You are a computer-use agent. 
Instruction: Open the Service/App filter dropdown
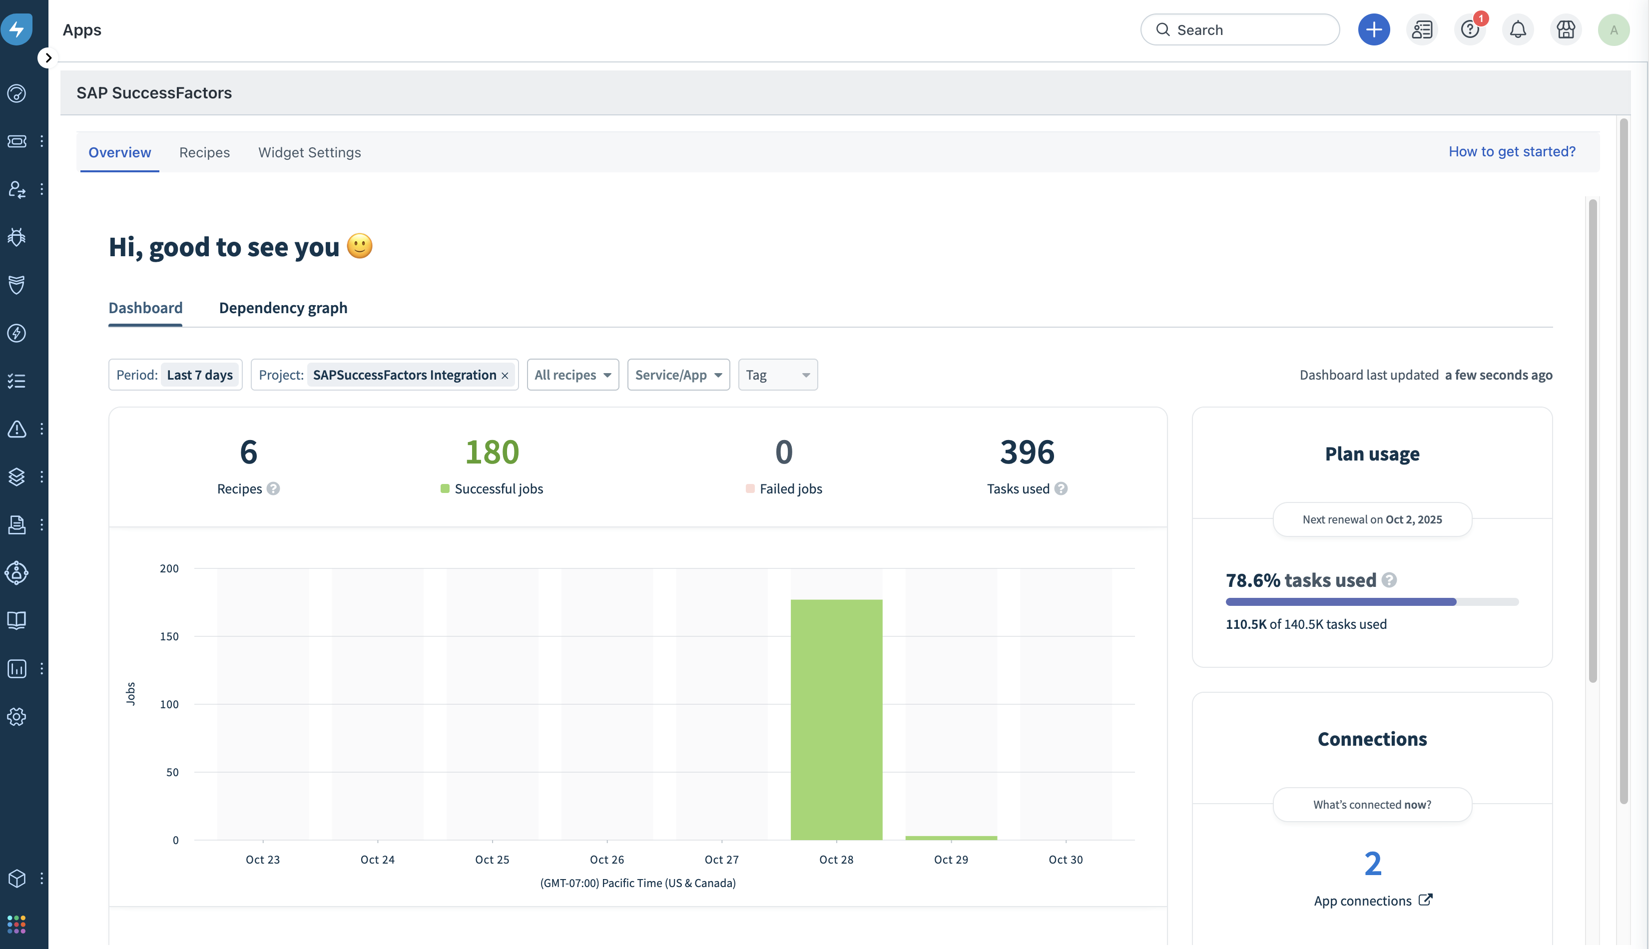pos(678,375)
